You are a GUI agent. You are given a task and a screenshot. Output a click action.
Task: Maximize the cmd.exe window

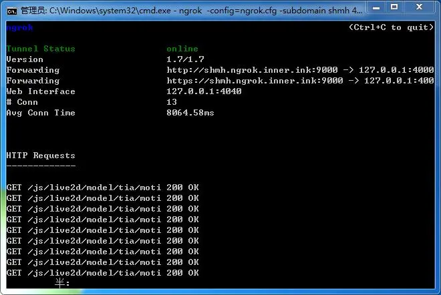[x=394, y=7]
